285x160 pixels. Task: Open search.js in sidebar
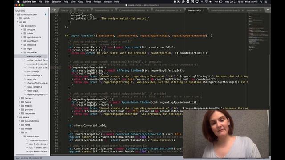(x=32, y=79)
